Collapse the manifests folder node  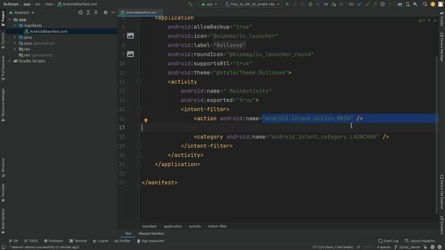point(15,26)
